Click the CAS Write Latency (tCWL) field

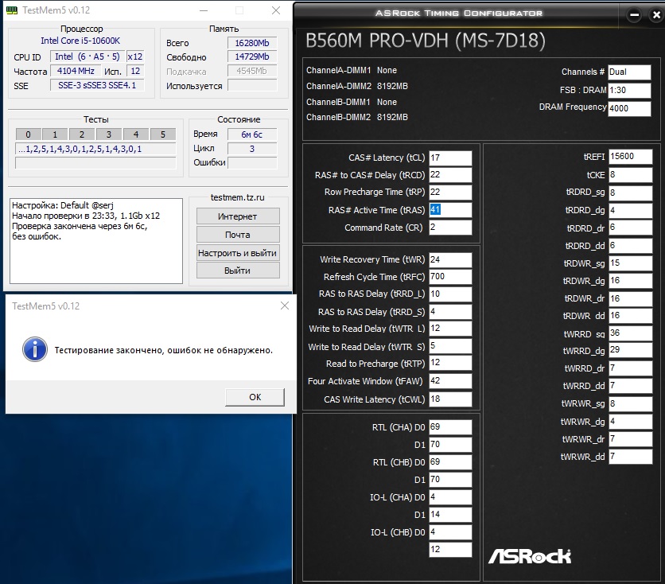point(450,399)
